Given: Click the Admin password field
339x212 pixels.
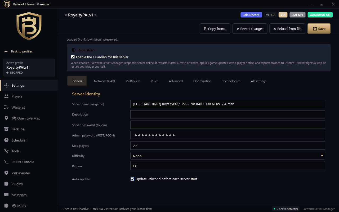Looking at the screenshot, I should click(228, 135).
